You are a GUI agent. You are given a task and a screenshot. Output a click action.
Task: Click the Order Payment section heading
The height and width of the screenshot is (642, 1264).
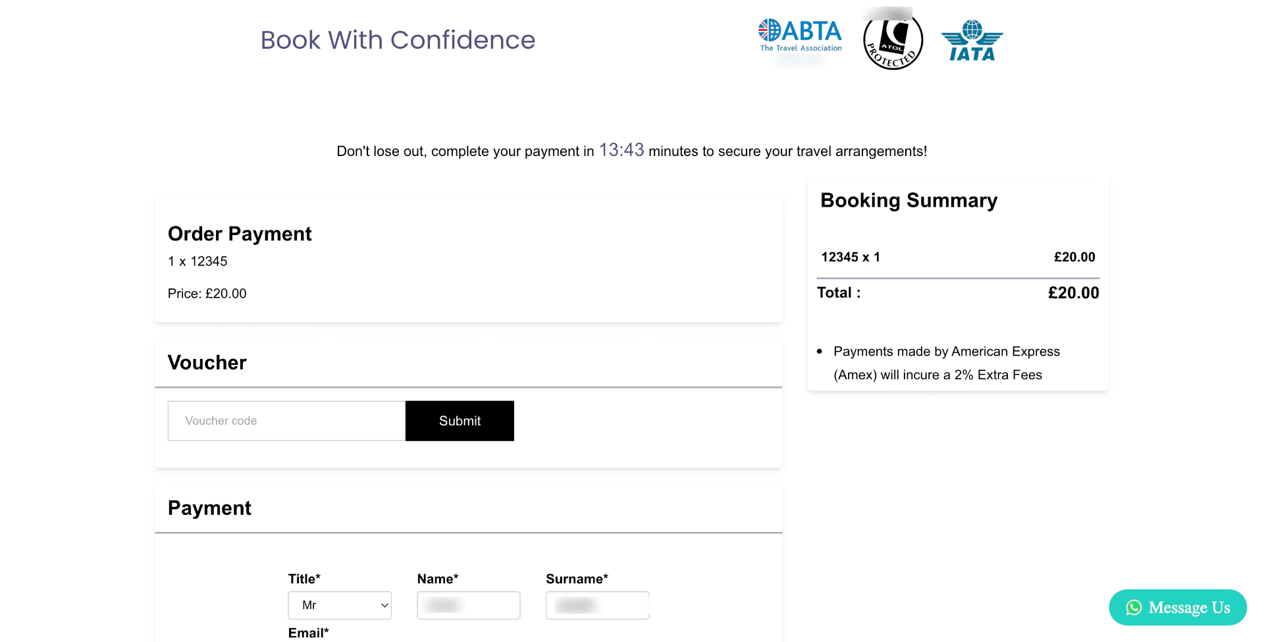point(240,234)
